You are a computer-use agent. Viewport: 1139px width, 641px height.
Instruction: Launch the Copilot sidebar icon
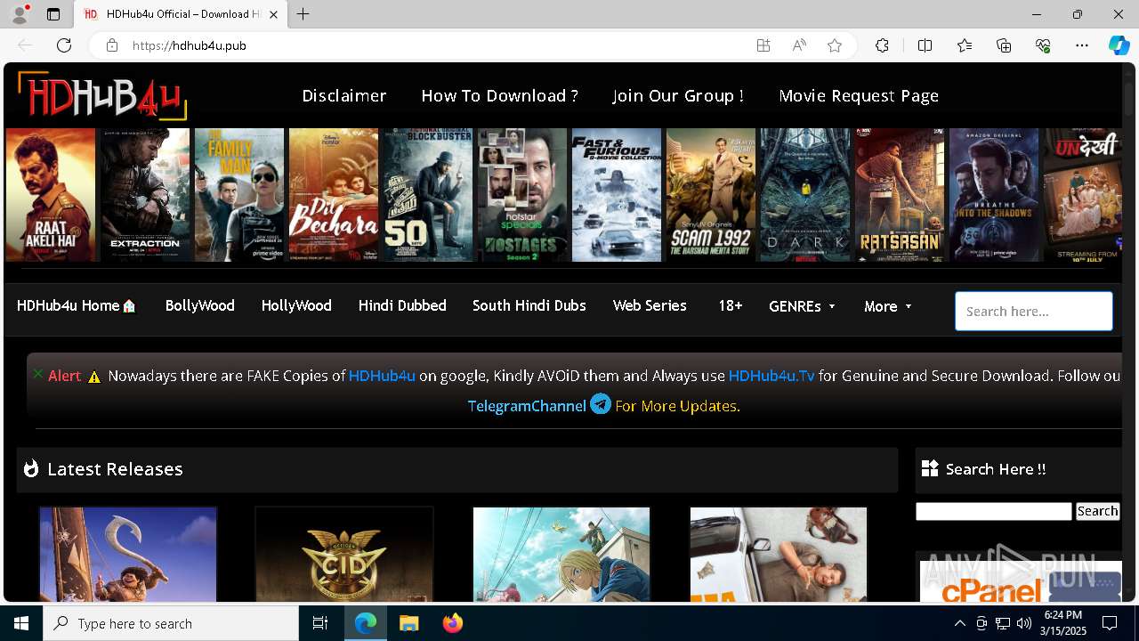(1119, 45)
